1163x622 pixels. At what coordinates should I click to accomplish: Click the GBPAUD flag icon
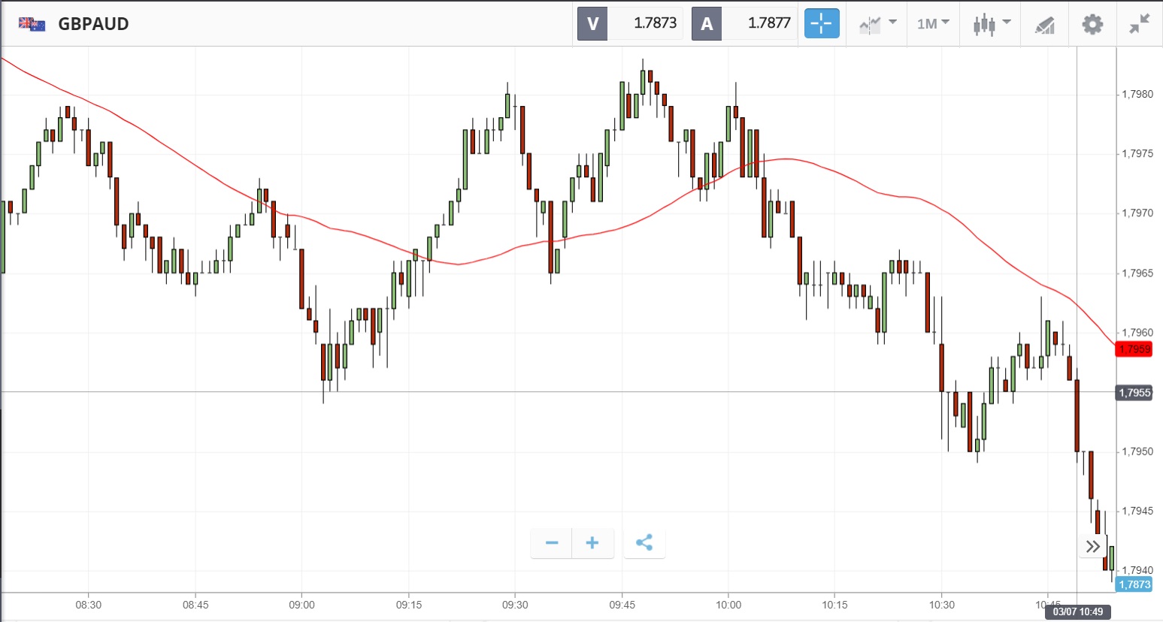pyautogui.click(x=32, y=24)
